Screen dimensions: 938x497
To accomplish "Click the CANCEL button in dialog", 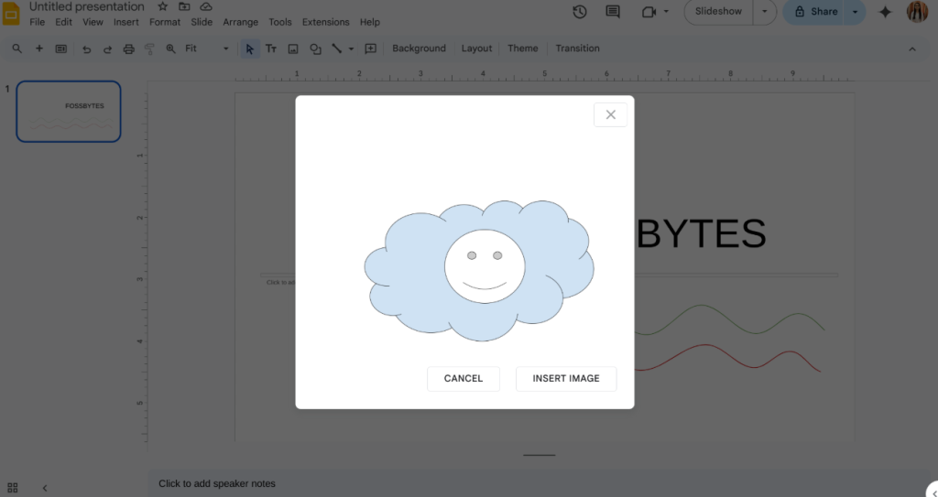I will (463, 378).
